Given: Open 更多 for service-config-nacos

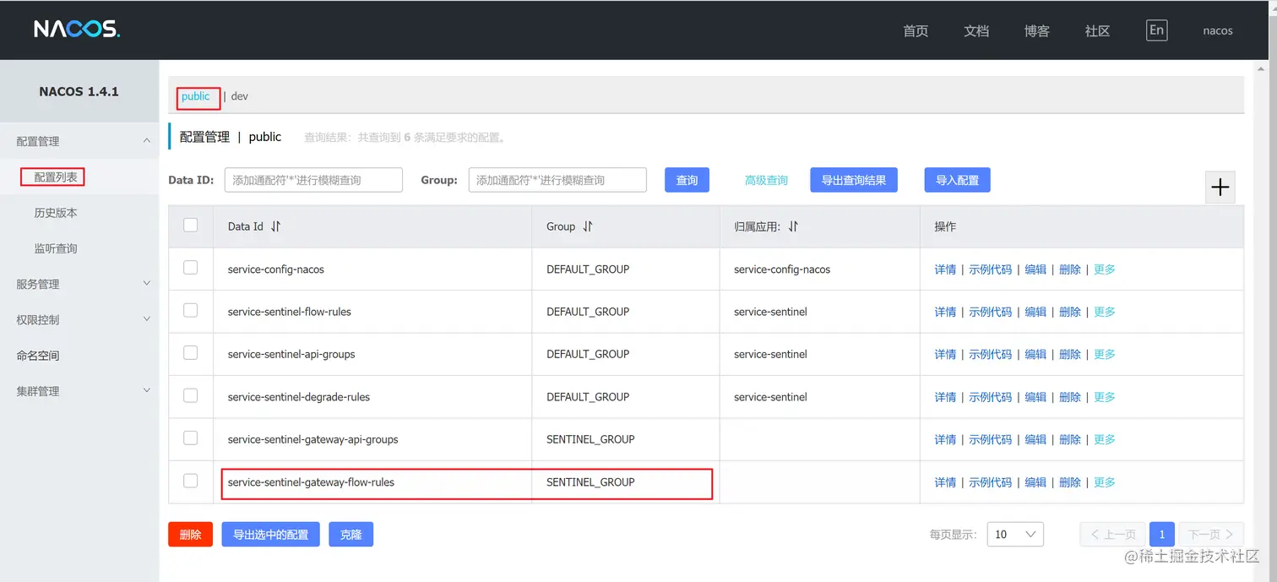Looking at the screenshot, I should pos(1105,269).
